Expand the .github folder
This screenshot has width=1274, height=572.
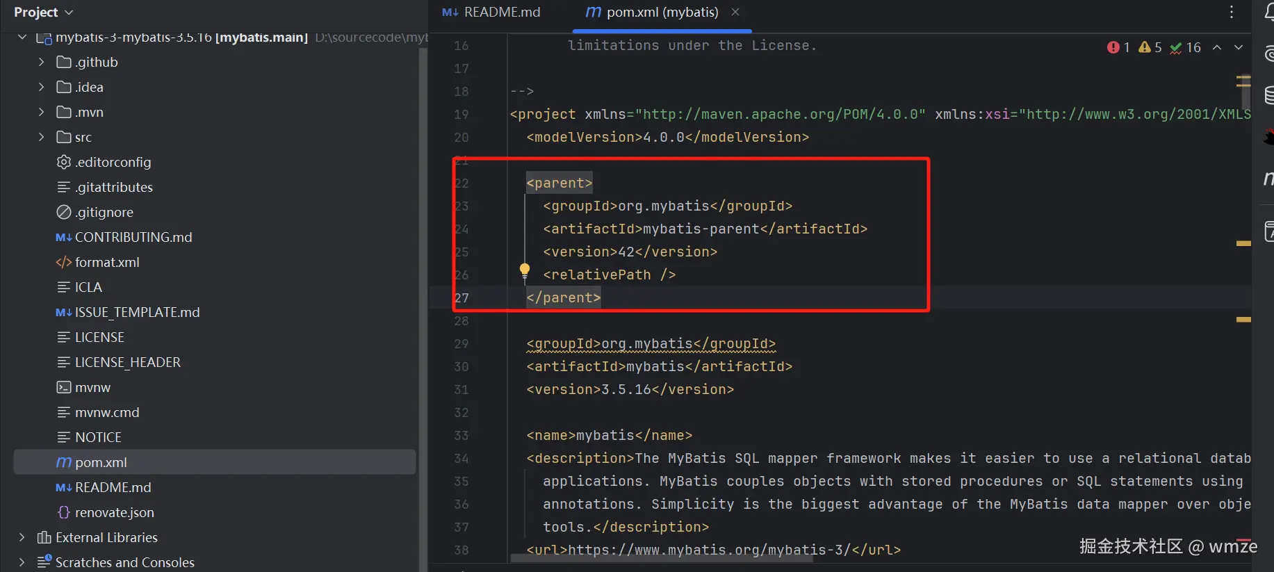pos(41,62)
